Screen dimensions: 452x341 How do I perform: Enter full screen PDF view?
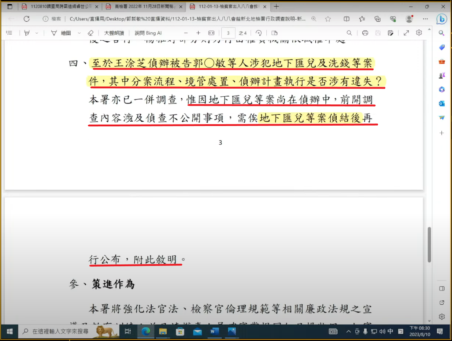[x=406, y=33]
